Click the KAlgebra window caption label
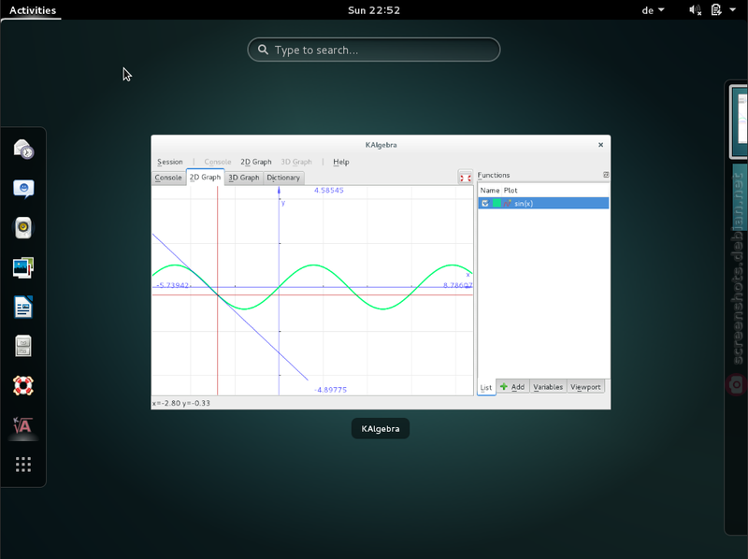This screenshot has width=748, height=559. pyautogui.click(x=381, y=428)
